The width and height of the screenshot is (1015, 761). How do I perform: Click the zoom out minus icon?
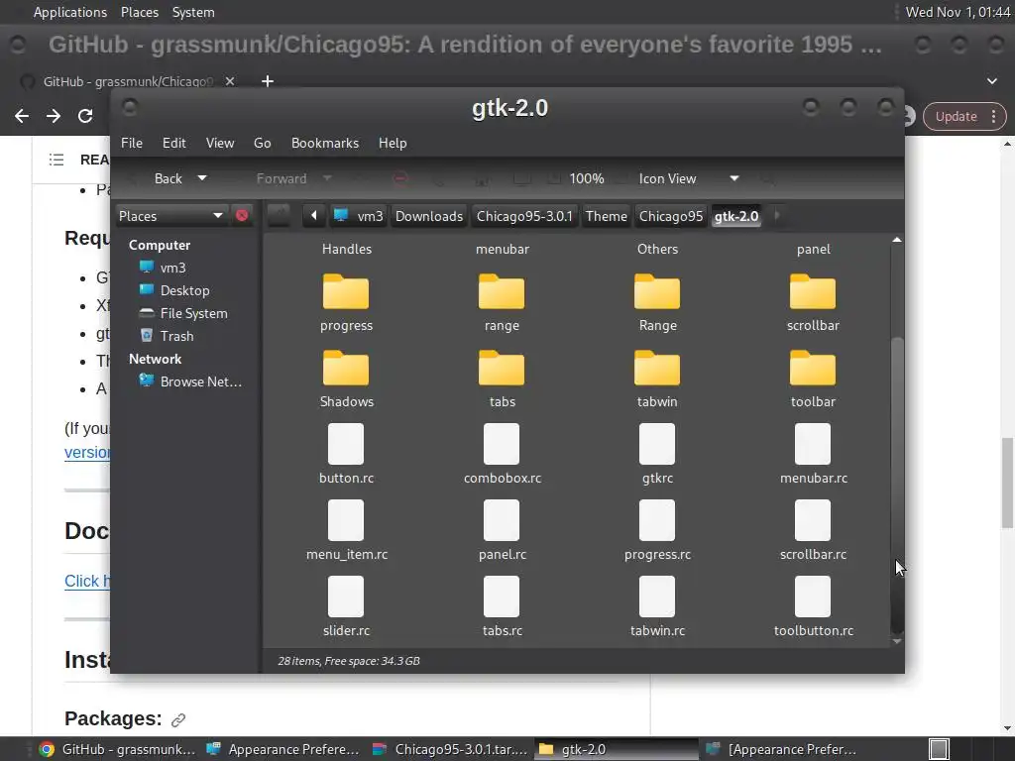coord(400,178)
